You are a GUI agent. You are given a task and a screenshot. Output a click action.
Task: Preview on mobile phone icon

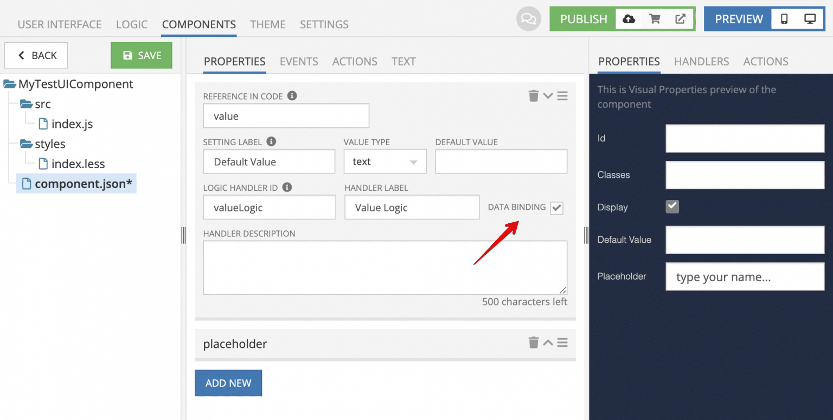[x=784, y=19]
